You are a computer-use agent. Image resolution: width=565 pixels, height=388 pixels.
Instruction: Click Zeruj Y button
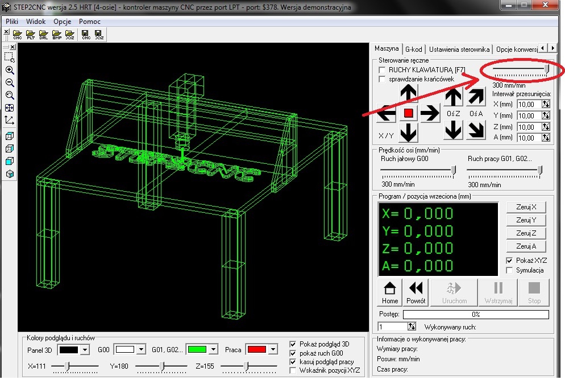526,220
